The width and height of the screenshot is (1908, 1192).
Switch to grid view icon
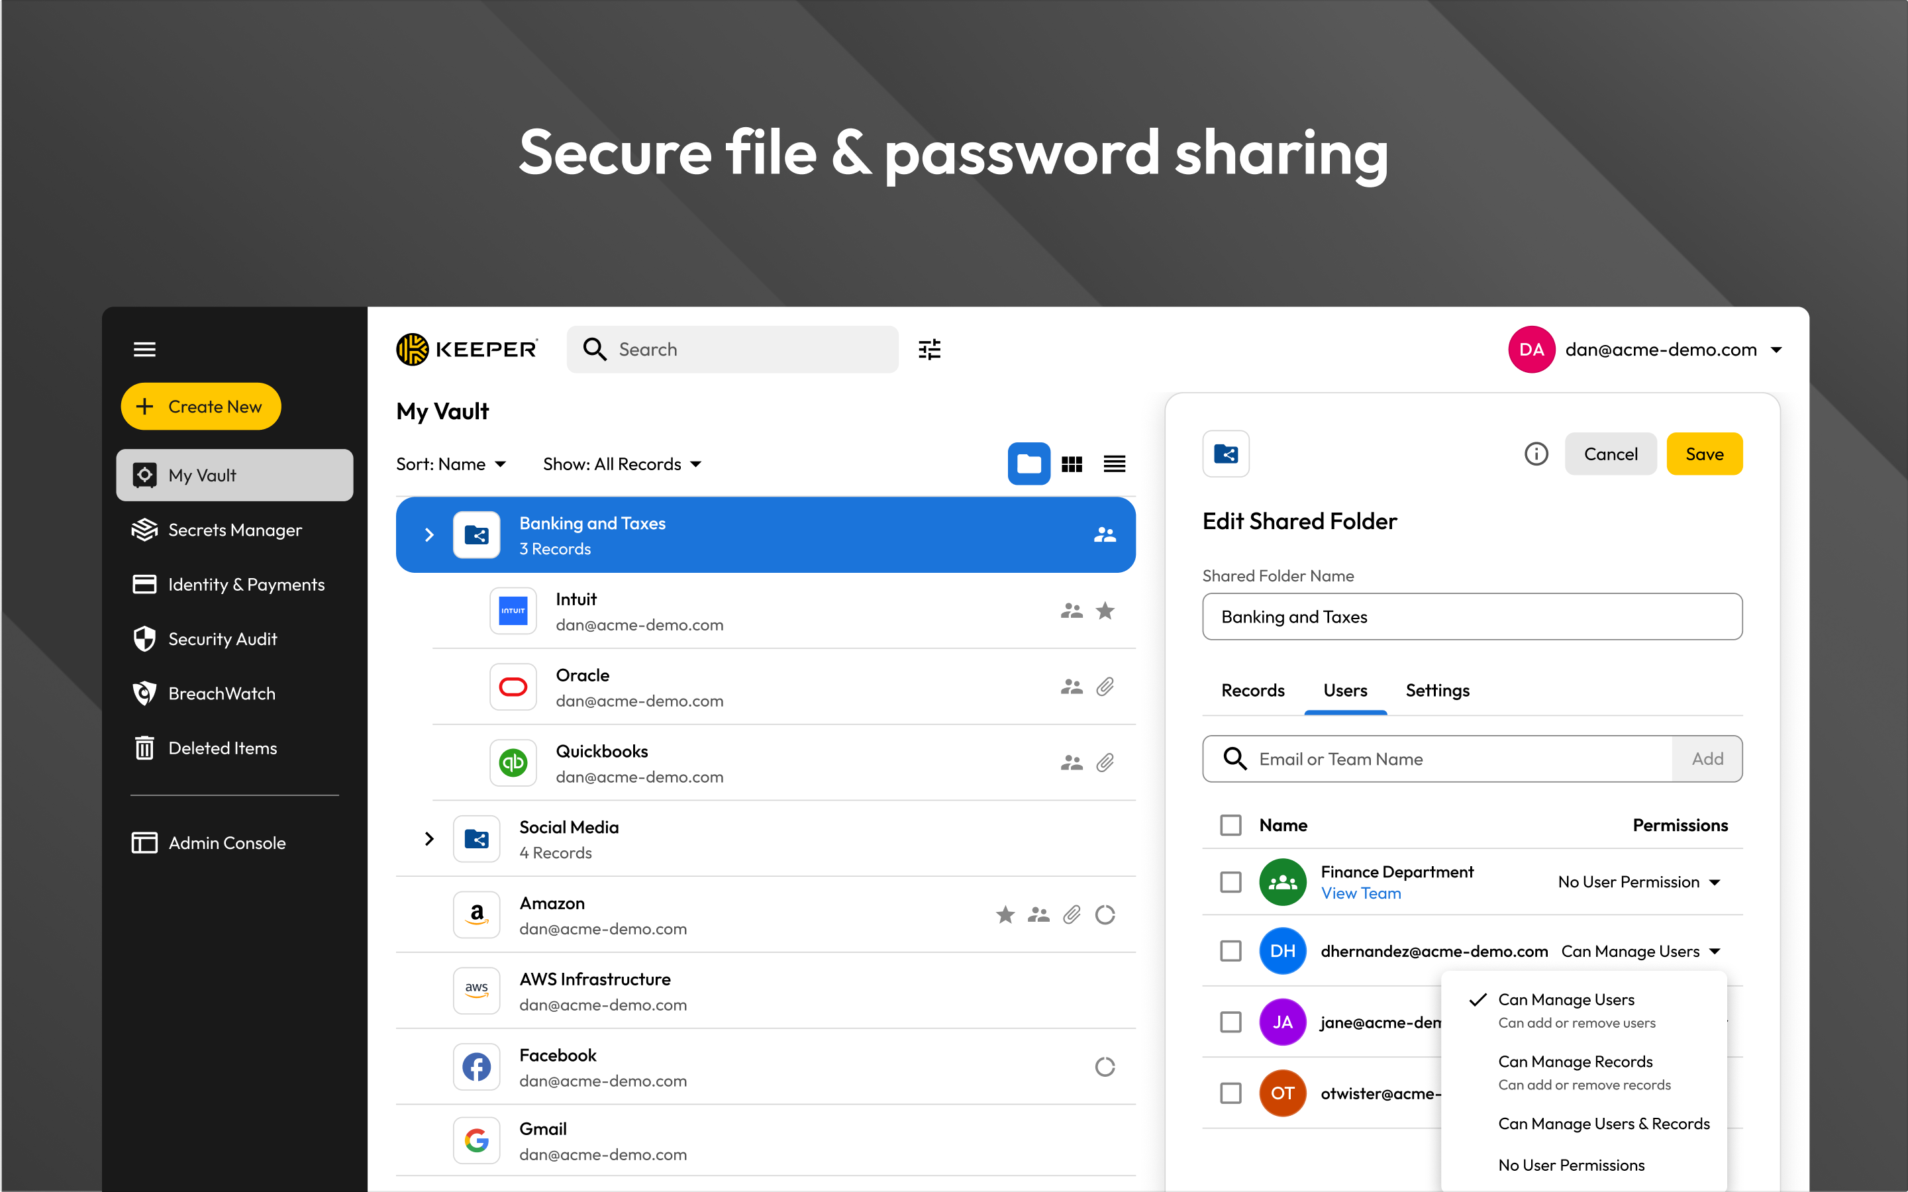click(x=1072, y=464)
